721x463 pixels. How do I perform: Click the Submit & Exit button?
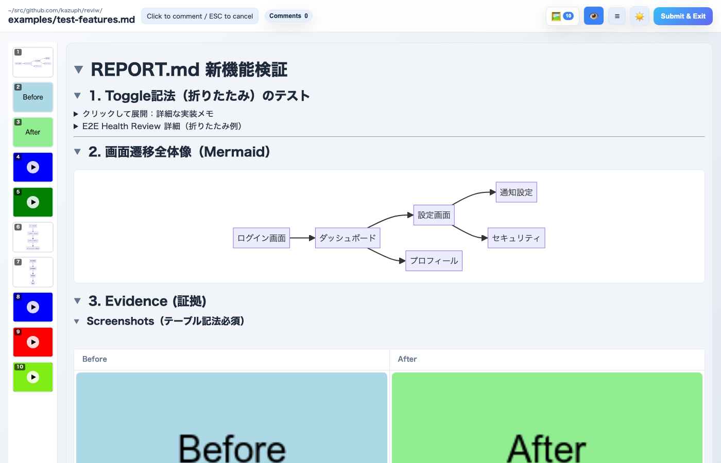coord(683,16)
